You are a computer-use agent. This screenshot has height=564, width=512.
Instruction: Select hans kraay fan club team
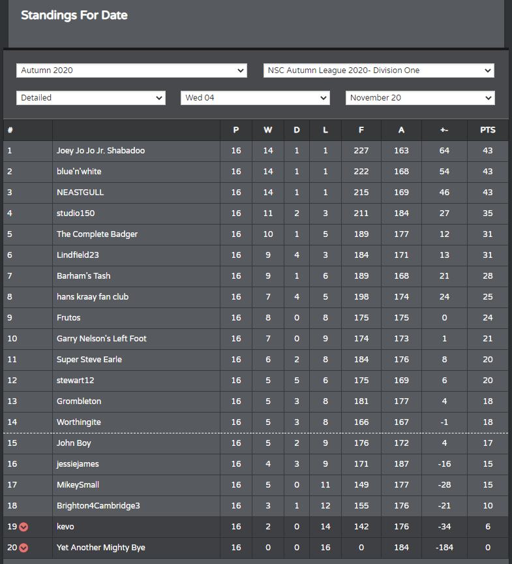pos(93,297)
